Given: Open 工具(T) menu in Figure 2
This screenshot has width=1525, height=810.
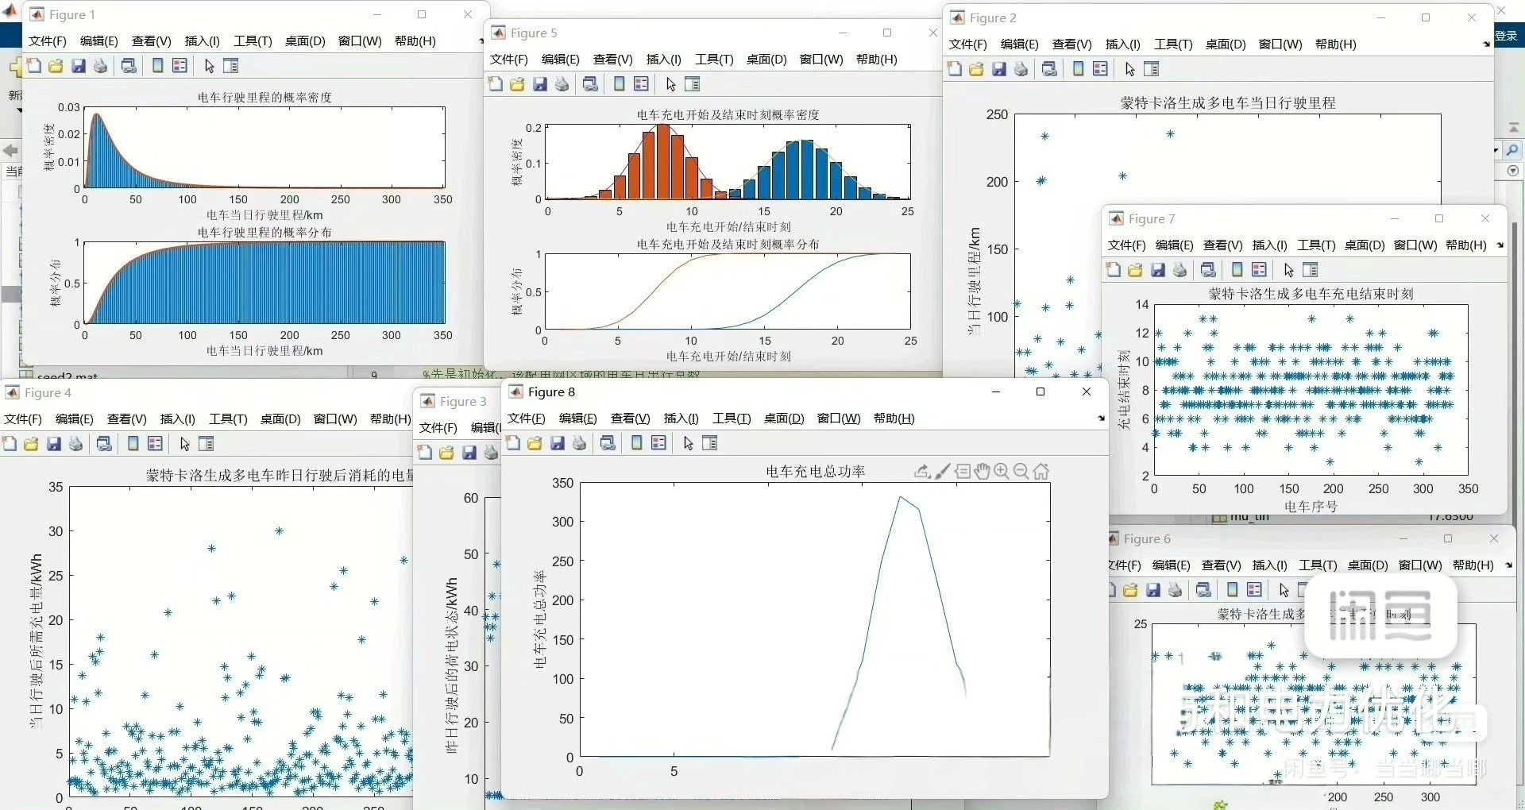Looking at the screenshot, I should pyautogui.click(x=1173, y=44).
